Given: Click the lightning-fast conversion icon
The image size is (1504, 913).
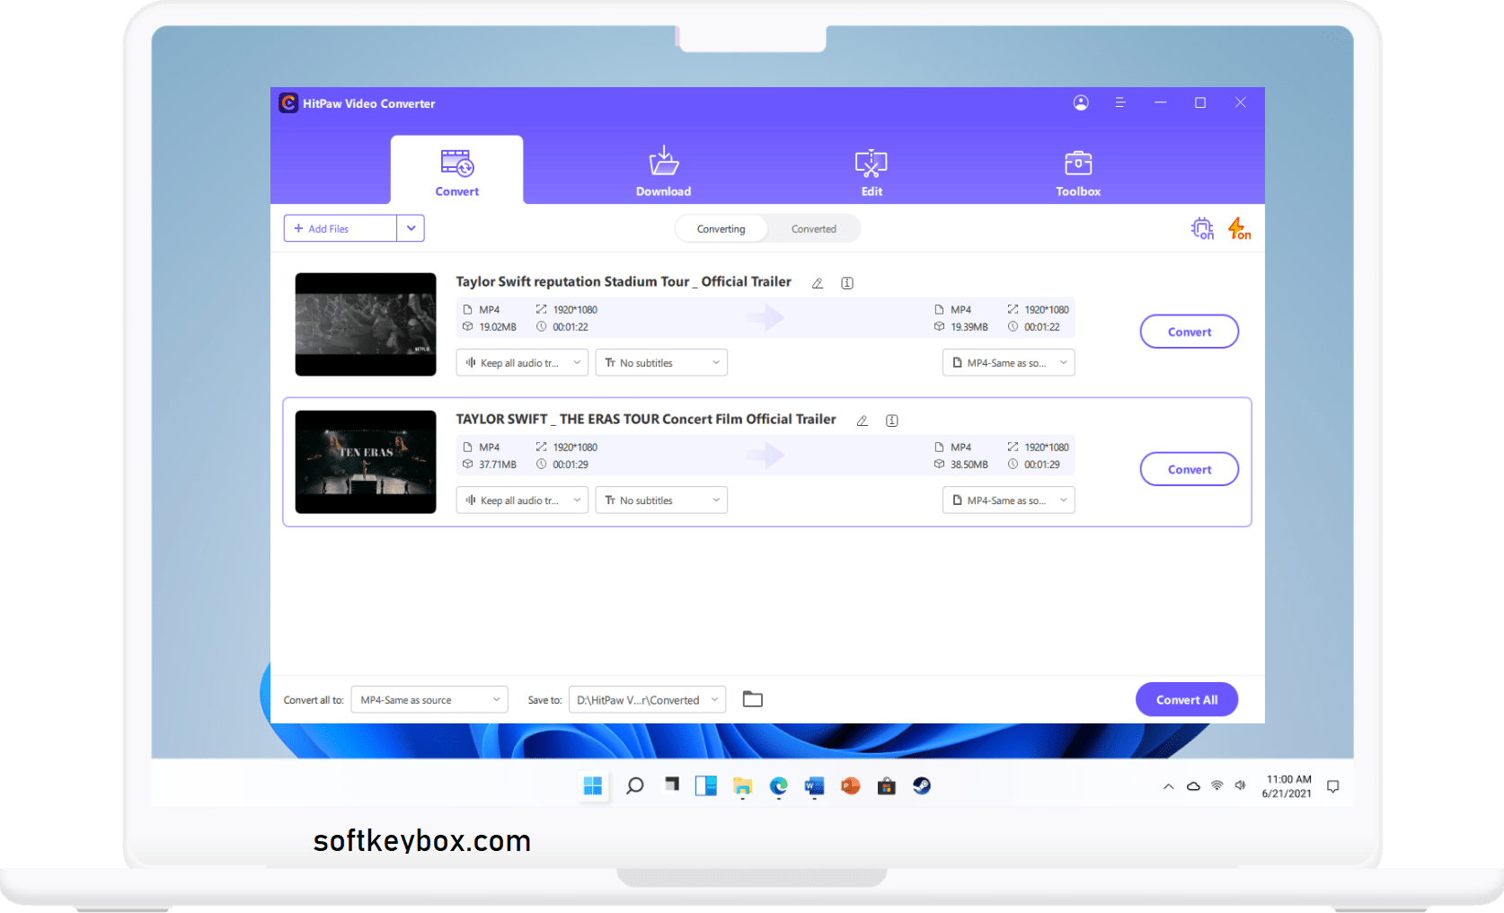Looking at the screenshot, I should pyautogui.click(x=1239, y=228).
